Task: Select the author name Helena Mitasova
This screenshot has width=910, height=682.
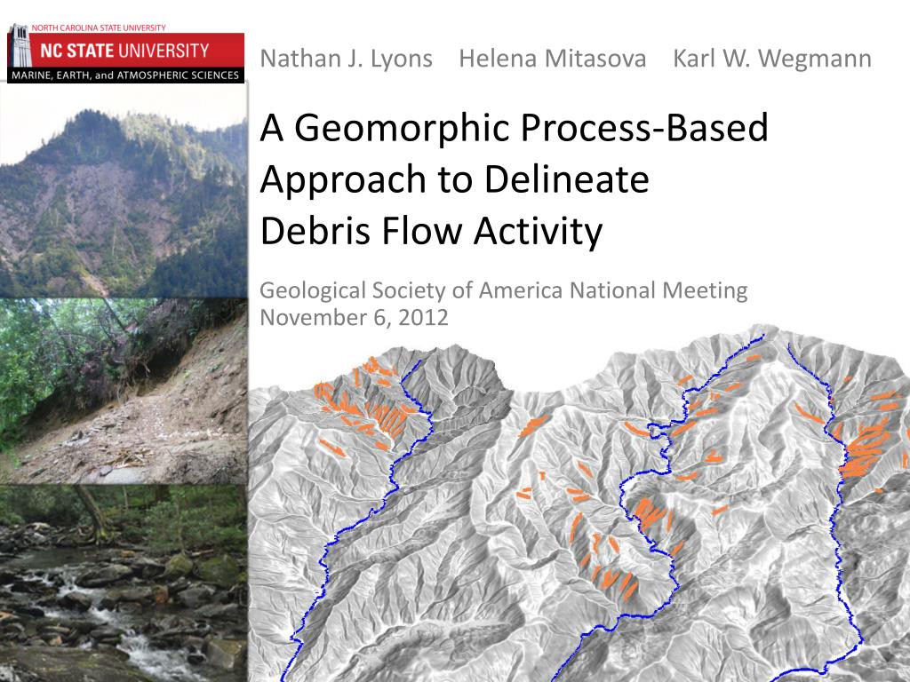Action: tap(553, 59)
